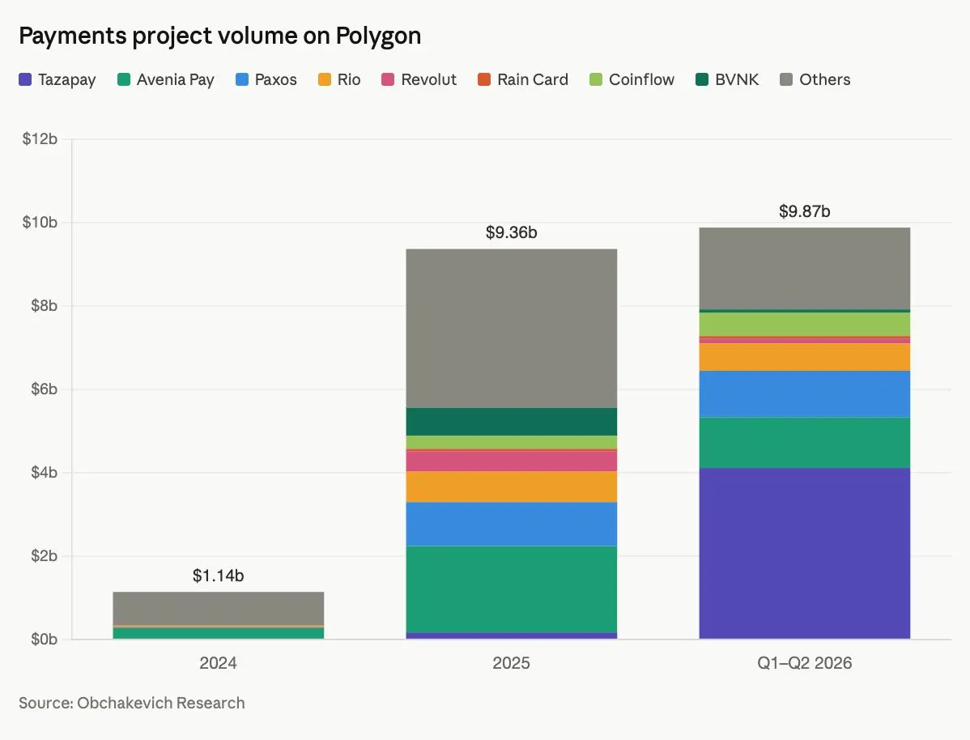Viewport: 970px width, 740px height.
Task: Click the Coinflow light green segment in Q1–Q2 2026 bar
Action: pos(805,324)
